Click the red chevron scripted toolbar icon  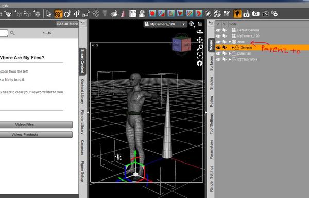click(x=199, y=13)
